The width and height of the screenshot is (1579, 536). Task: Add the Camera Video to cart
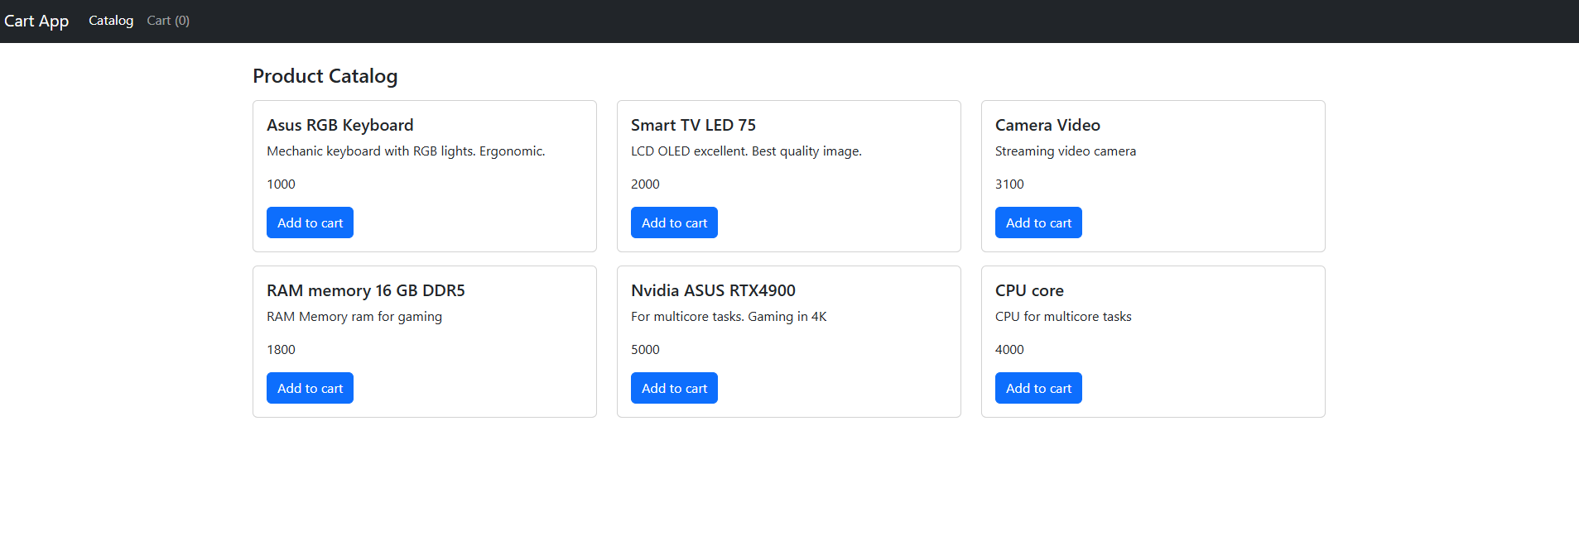(1038, 223)
